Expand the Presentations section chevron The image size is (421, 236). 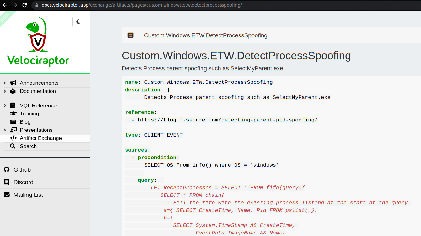5,130
